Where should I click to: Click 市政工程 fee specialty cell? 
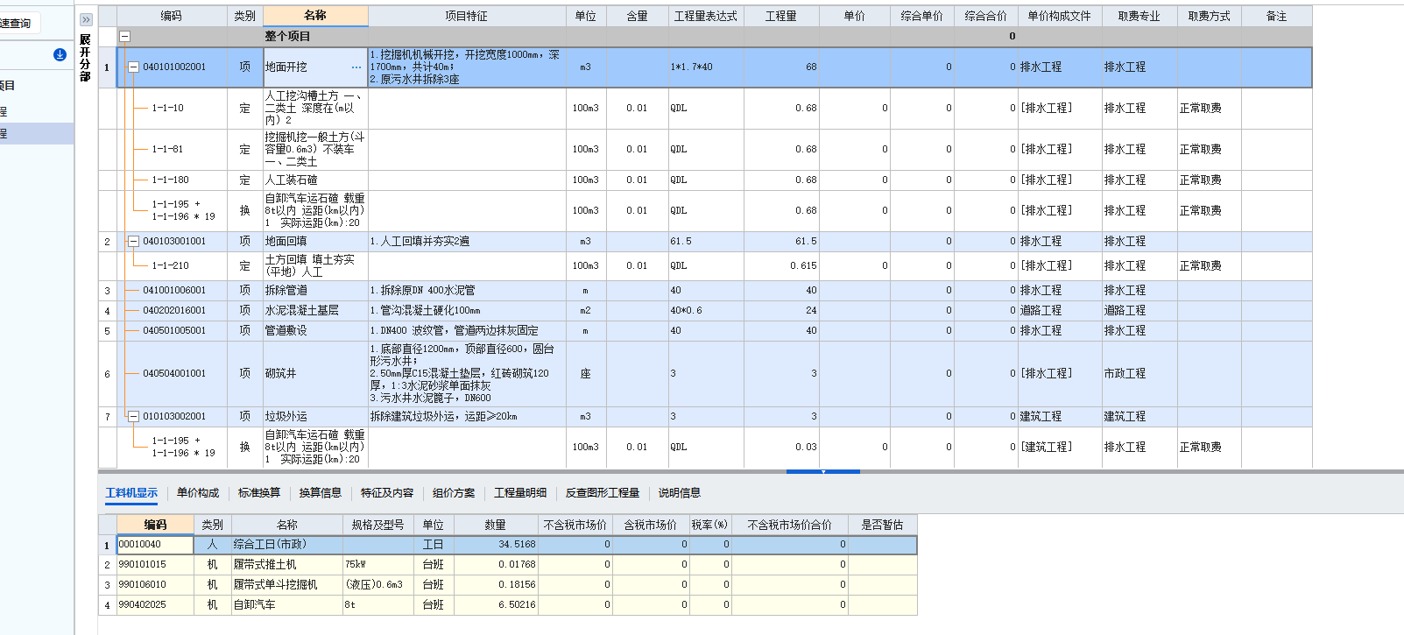point(1139,373)
